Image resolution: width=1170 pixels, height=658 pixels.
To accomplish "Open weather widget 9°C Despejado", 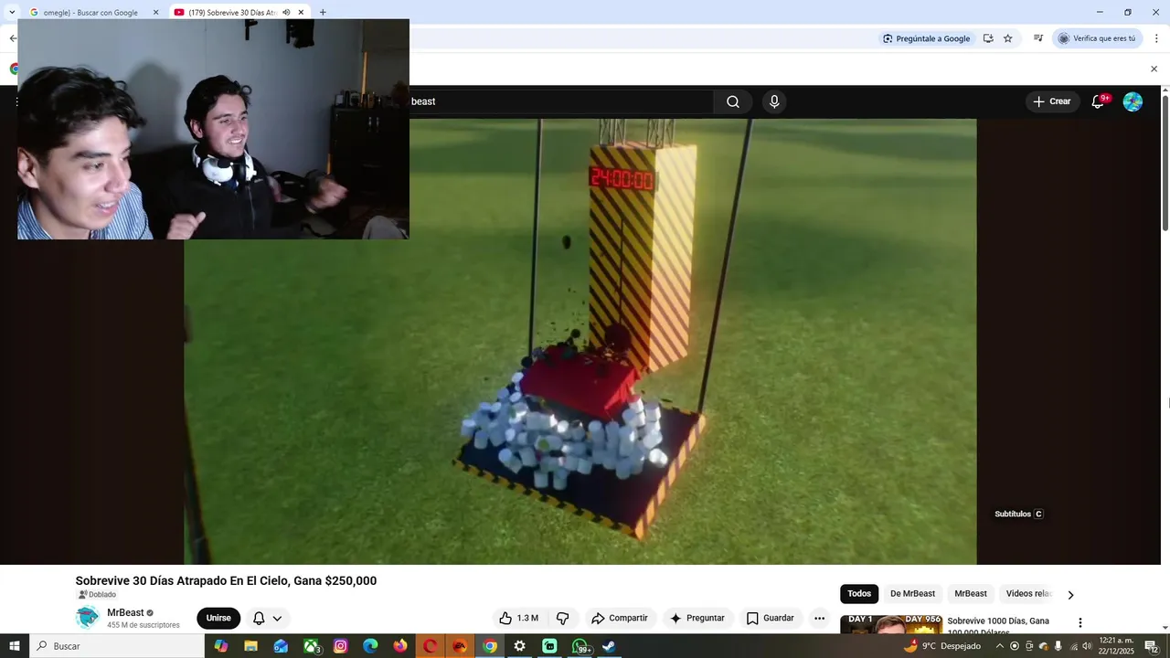I will point(941,646).
